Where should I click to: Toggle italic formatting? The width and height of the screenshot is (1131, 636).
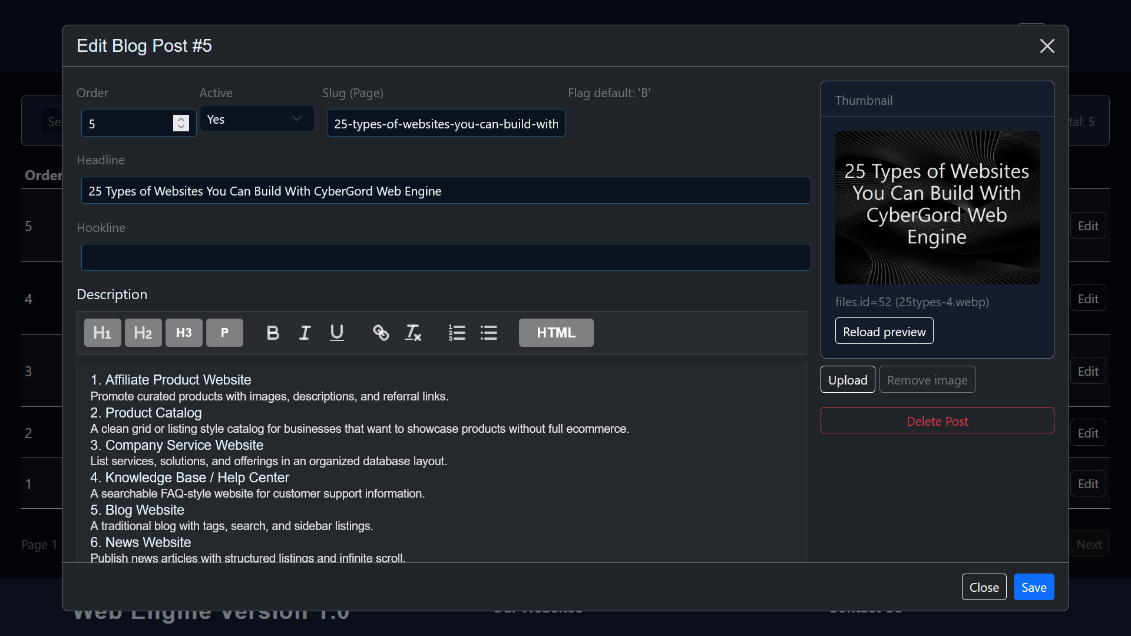305,333
